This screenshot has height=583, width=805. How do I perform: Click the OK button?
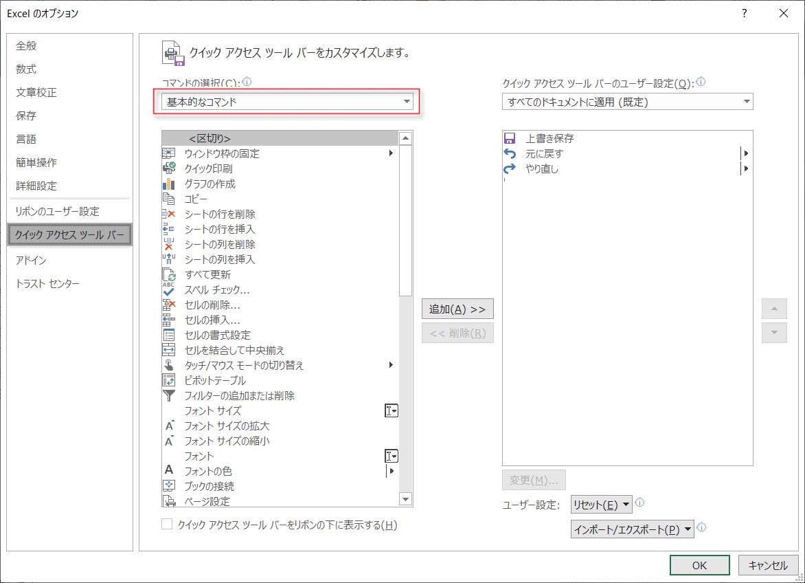[700, 565]
